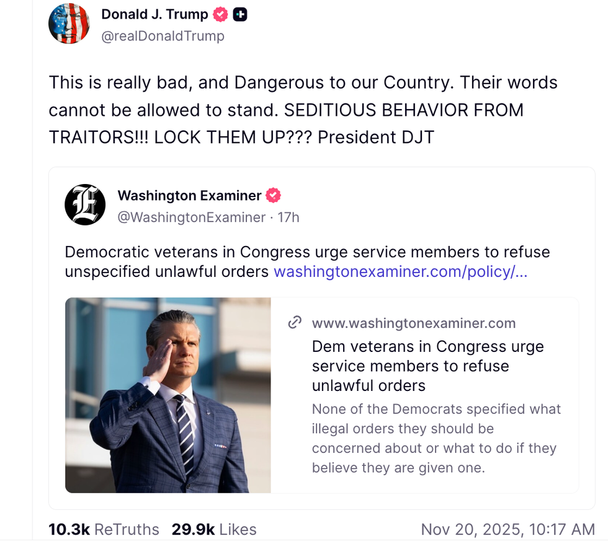Click the article description starting "None of the Democrats"
Screen dimensions: 608x544
pos(436,438)
